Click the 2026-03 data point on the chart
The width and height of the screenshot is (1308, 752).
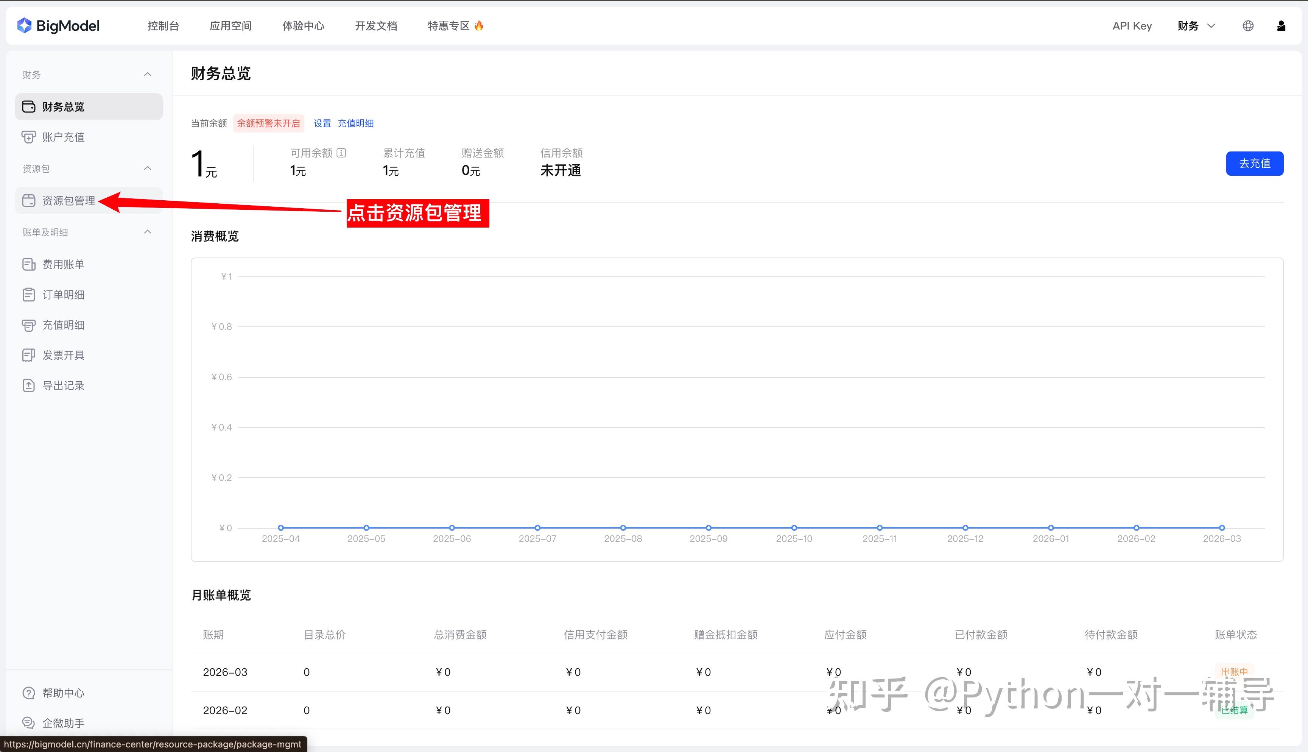coord(1222,528)
